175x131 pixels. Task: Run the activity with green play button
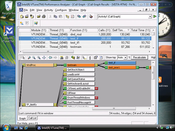coord(155,16)
